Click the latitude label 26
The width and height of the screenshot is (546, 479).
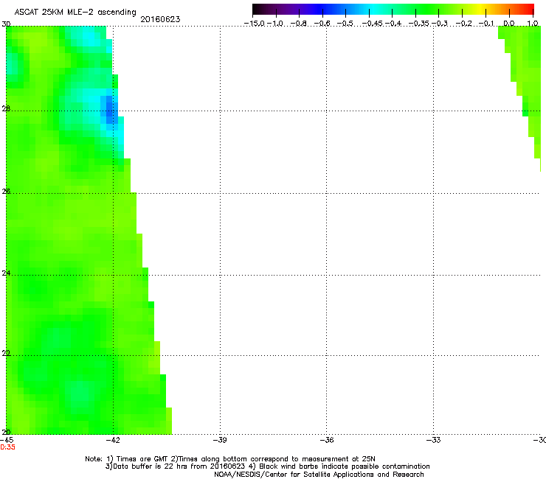click(x=6, y=192)
